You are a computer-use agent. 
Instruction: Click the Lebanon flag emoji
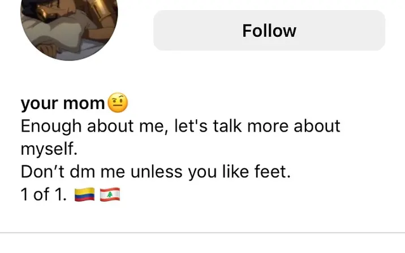tap(110, 194)
